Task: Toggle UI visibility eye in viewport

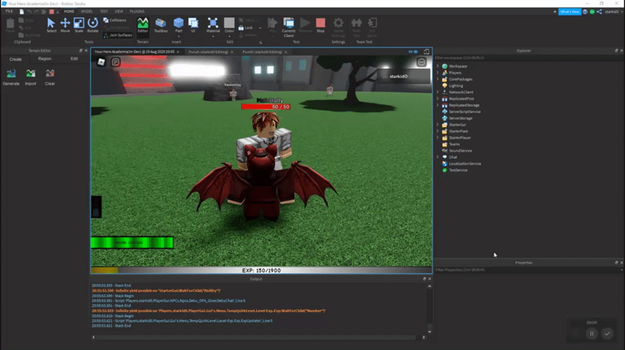Action: [x=413, y=52]
